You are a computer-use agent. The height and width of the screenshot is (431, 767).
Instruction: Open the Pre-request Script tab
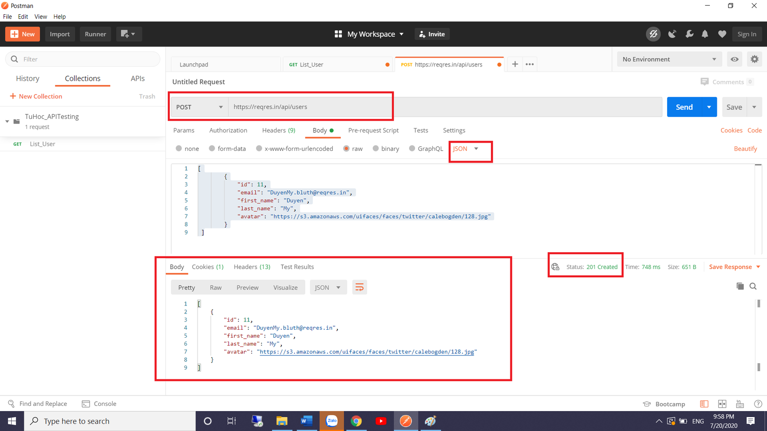click(373, 131)
